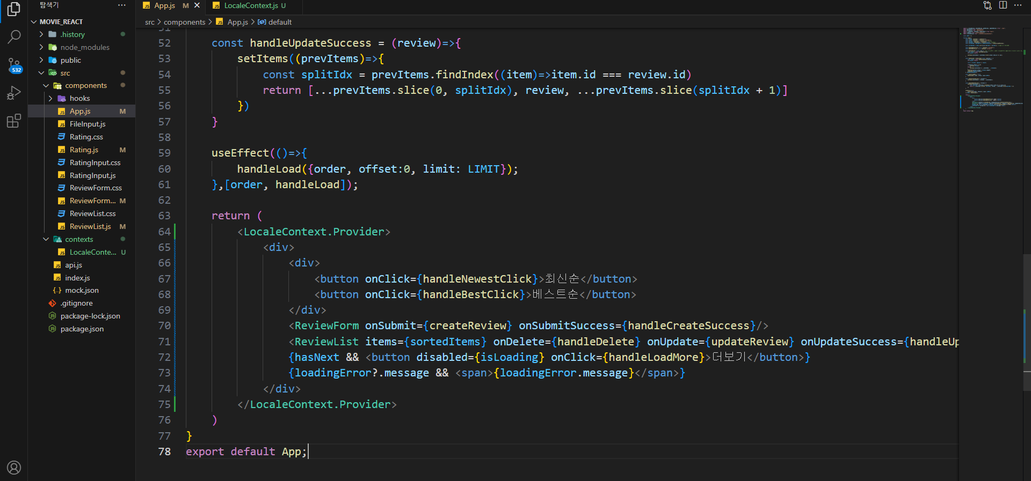Select the App.js editor tab
This screenshot has height=481, width=1031.
point(164,5)
